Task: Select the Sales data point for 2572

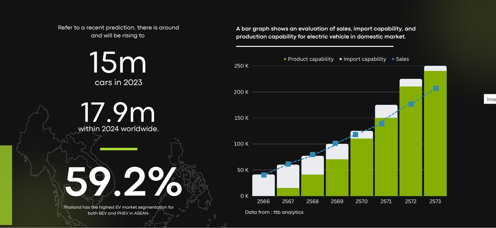Action: click(x=411, y=104)
